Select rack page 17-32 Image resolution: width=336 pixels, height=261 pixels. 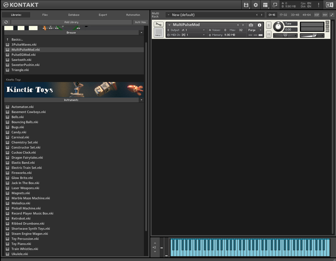283,15
